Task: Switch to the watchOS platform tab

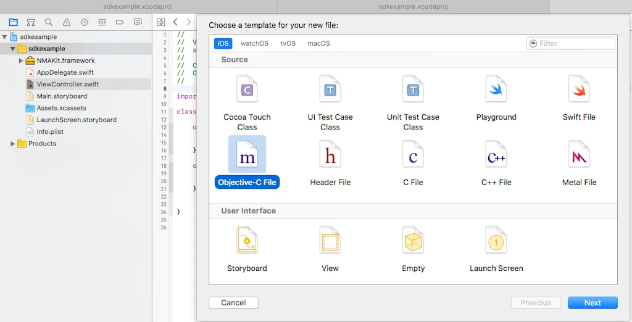Action: tap(254, 43)
